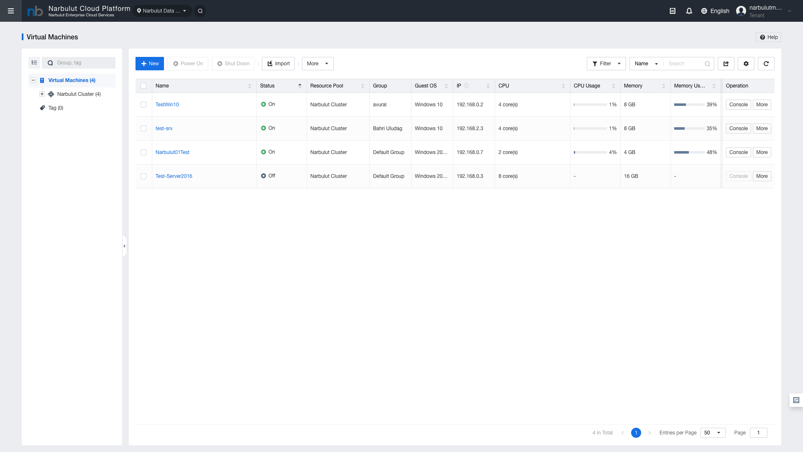Open More menu for test-srv row
The width and height of the screenshot is (803, 452).
[x=762, y=128]
